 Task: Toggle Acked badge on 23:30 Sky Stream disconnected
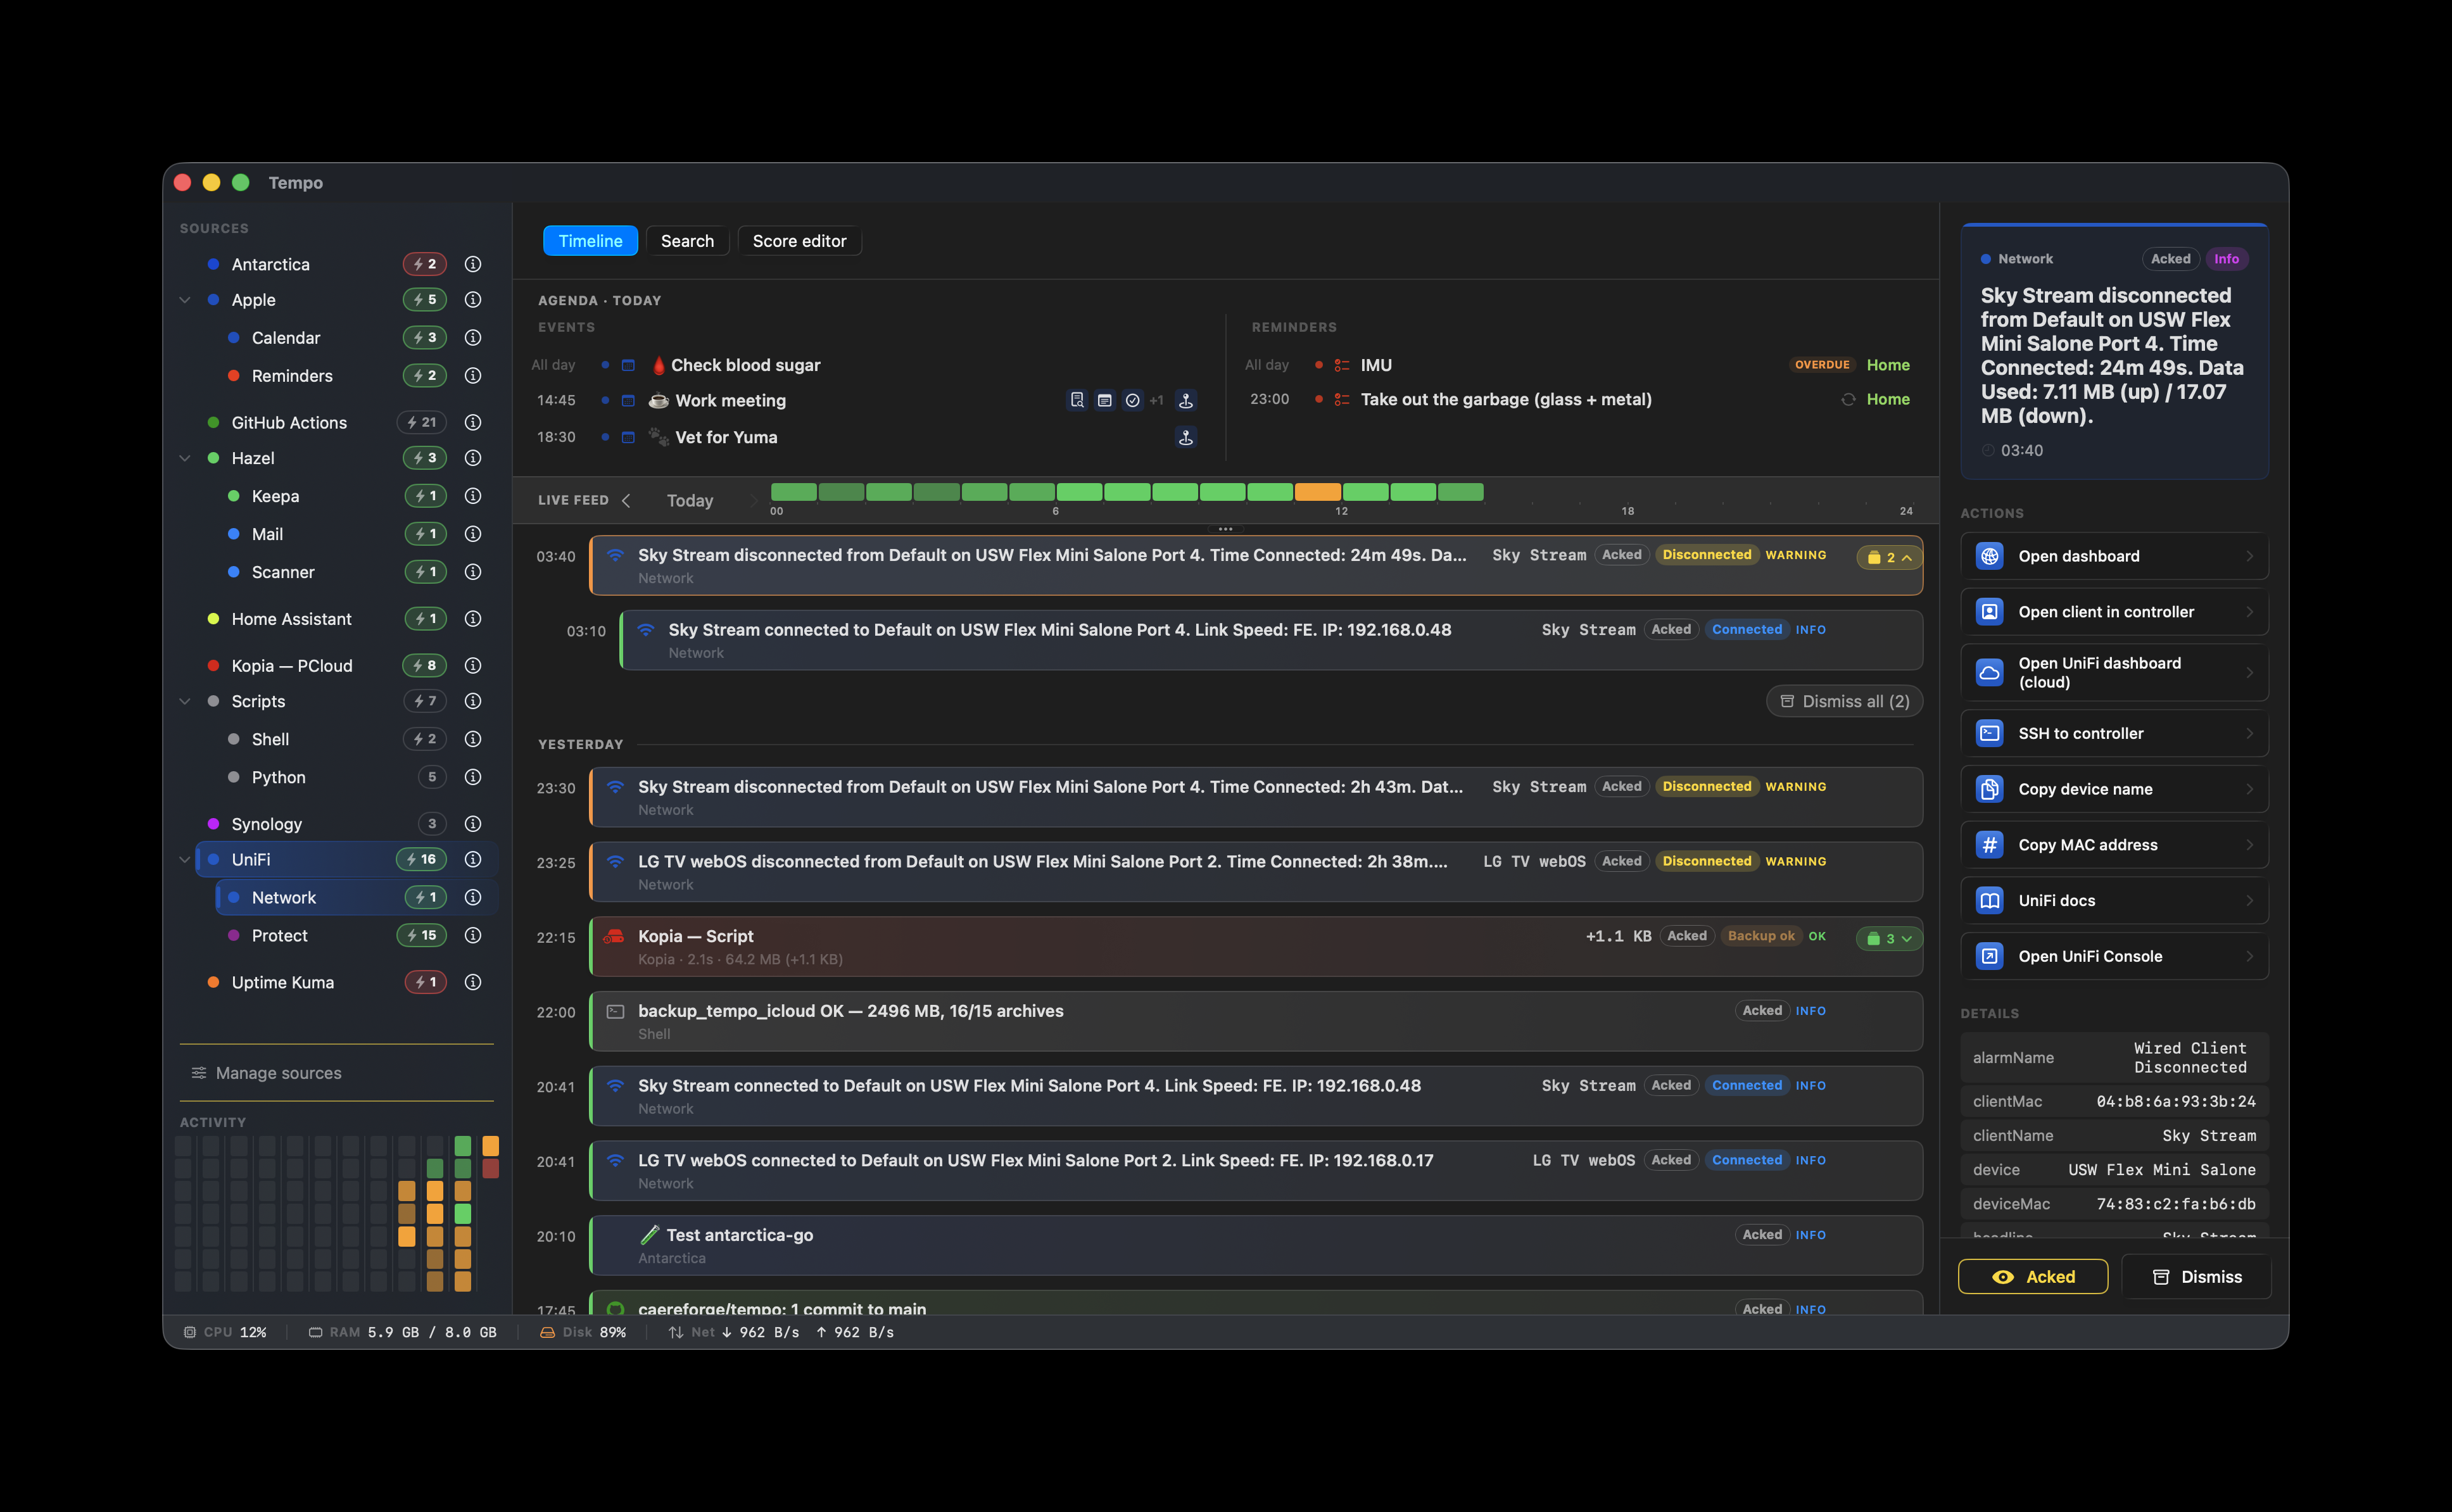pos(1622,787)
